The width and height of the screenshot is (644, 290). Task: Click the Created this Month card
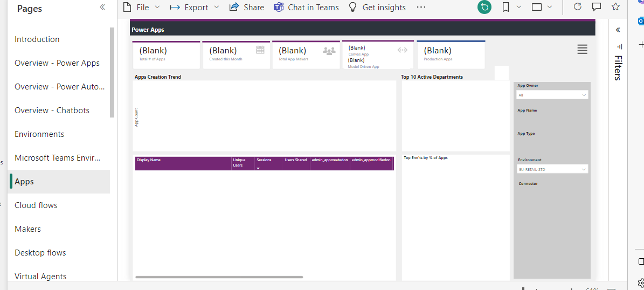[236, 54]
